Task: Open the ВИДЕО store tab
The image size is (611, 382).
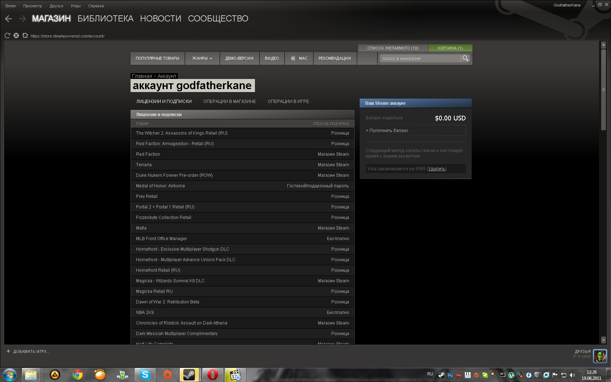Action: [272, 58]
